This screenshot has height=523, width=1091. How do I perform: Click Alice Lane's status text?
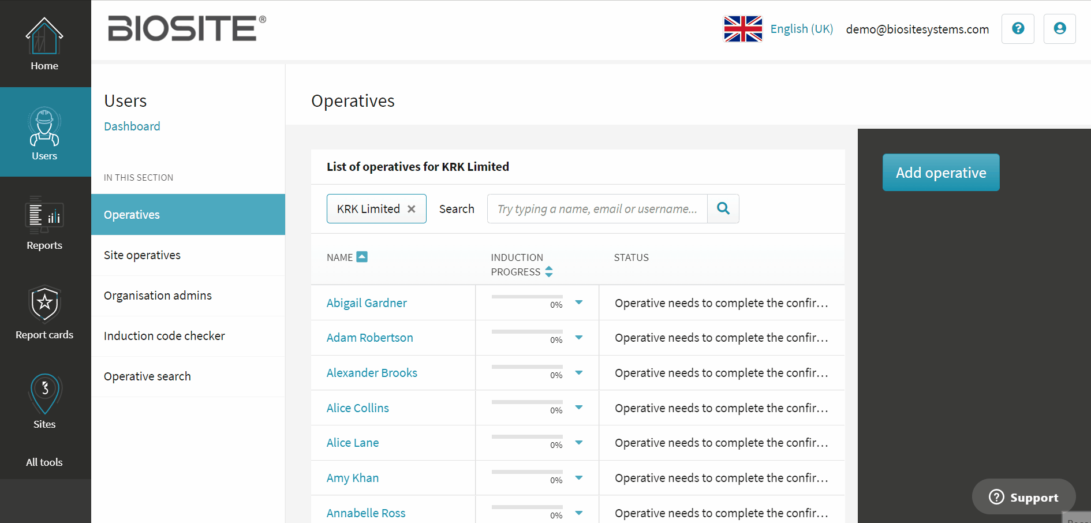722,443
